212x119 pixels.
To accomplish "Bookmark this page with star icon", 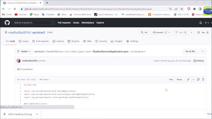I will tap(182, 9).
